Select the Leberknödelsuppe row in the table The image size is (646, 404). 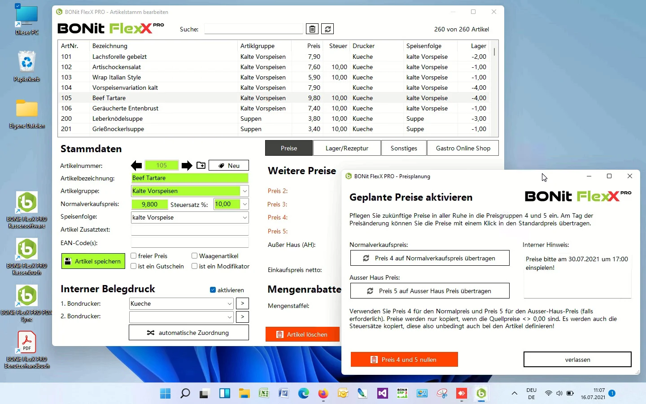point(179,119)
